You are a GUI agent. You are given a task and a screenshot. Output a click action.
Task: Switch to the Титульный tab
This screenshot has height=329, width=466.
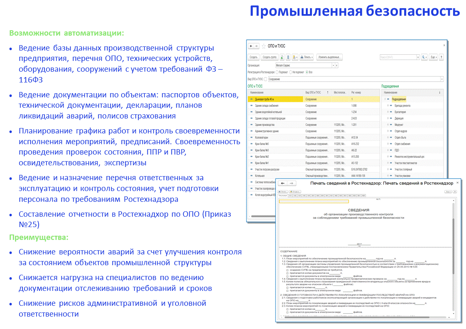point(283,196)
